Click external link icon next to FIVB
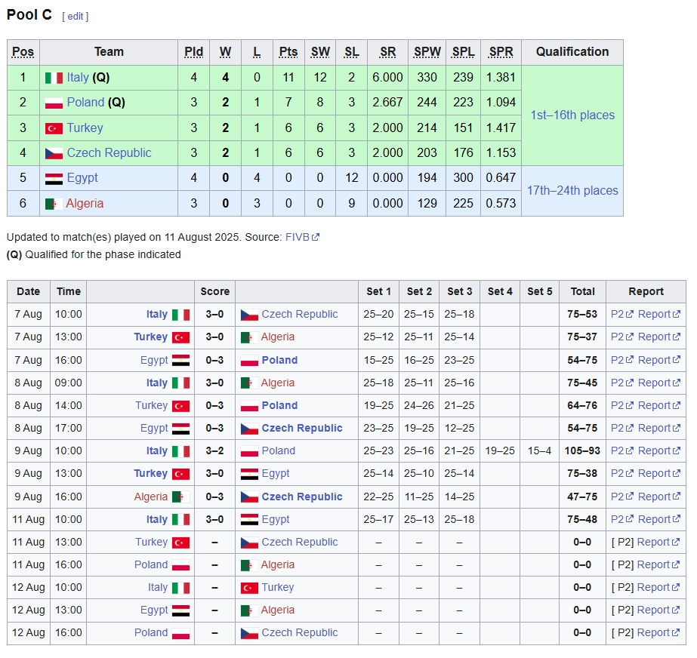 click(316, 237)
